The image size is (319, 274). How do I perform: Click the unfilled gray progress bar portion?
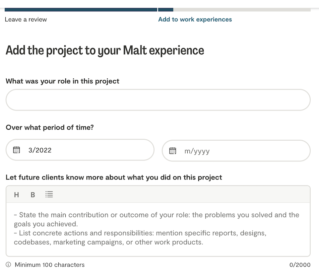(x=242, y=10)
